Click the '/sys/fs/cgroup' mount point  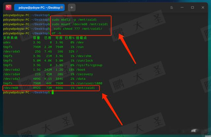[x=89, y=65]
